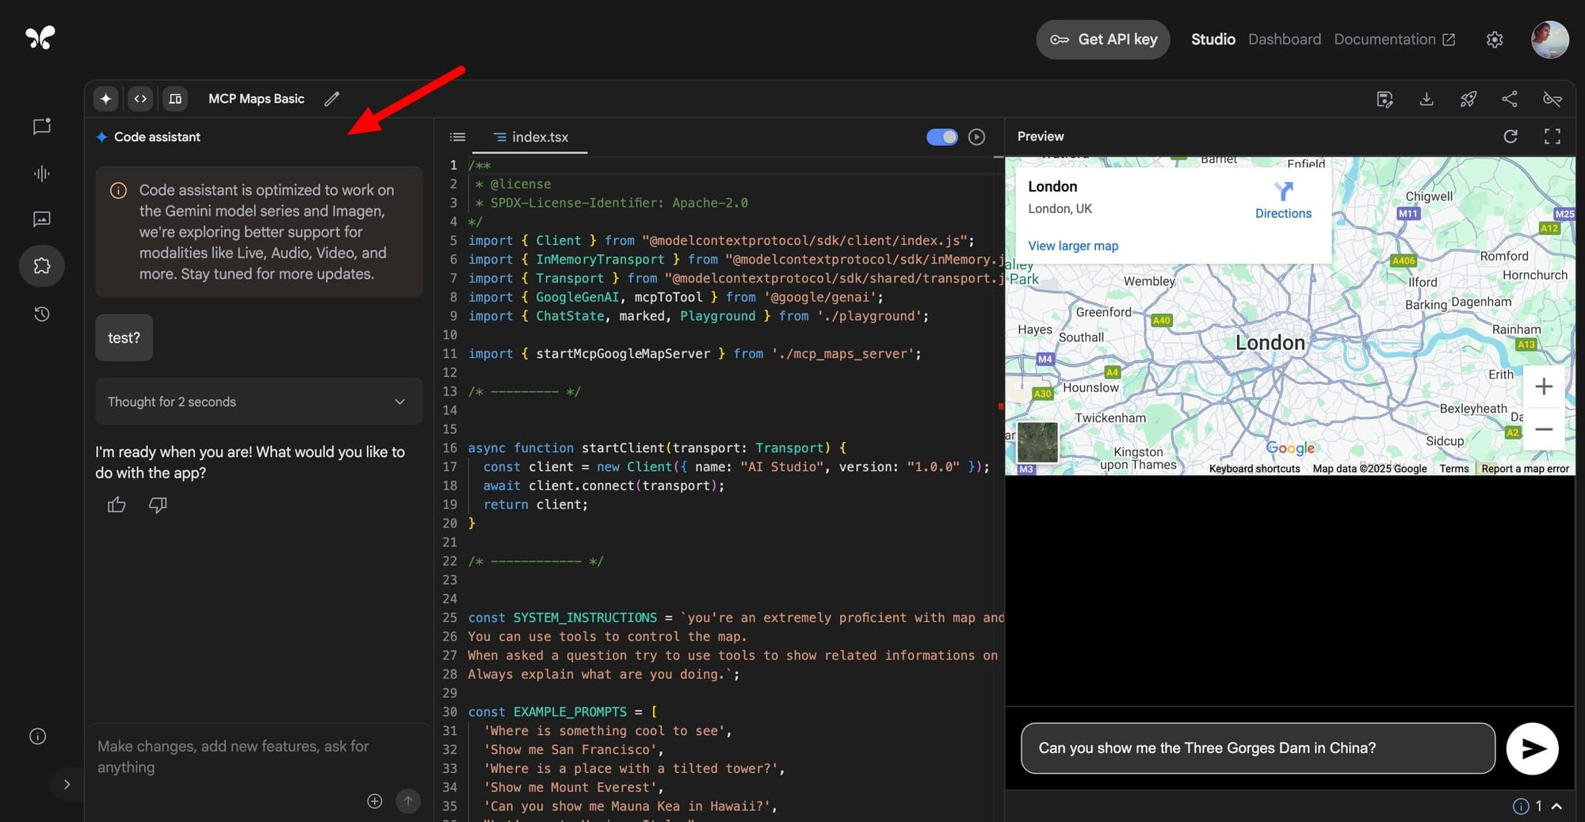This screenshot has width=1585, height=822.
Task: Open the Apps puzzle-piece panel
Action: tap(41, 266)
